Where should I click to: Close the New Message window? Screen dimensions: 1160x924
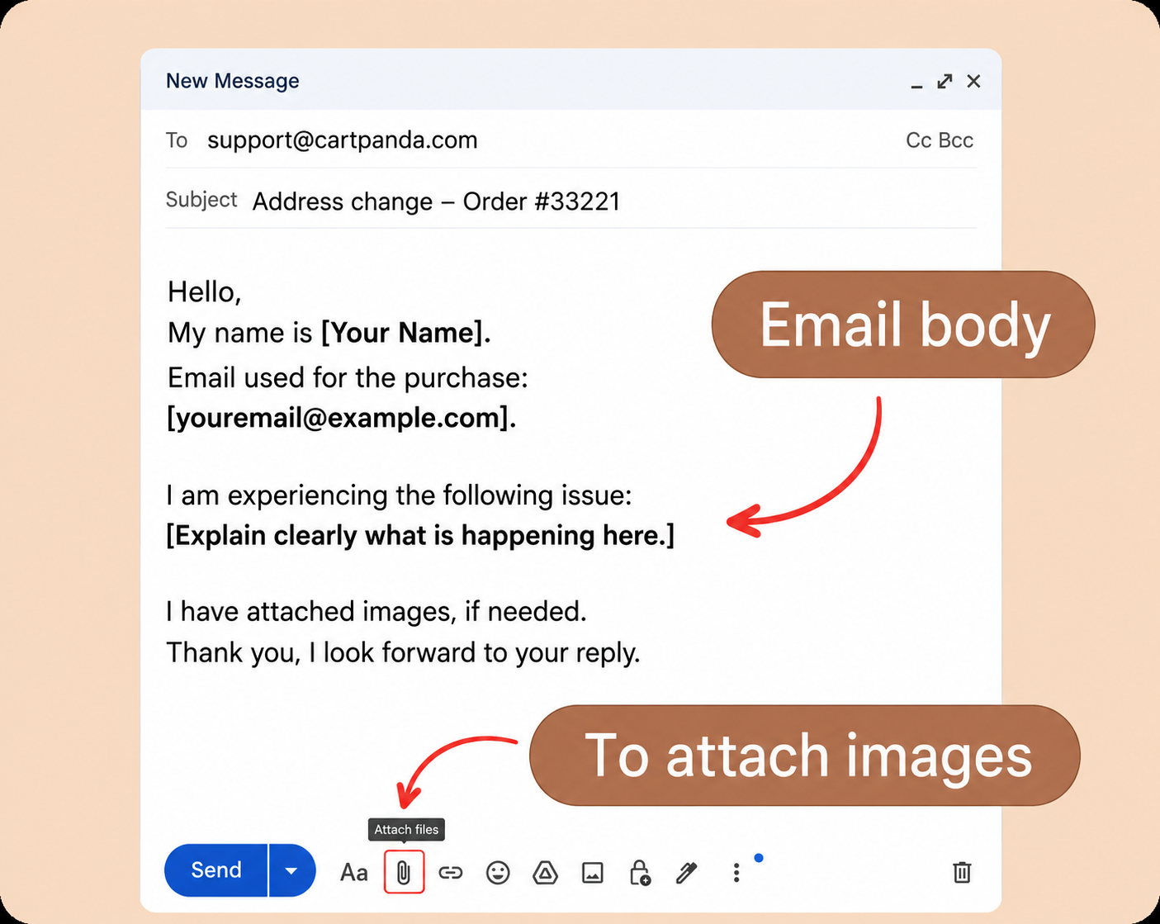tap(974, 81)
